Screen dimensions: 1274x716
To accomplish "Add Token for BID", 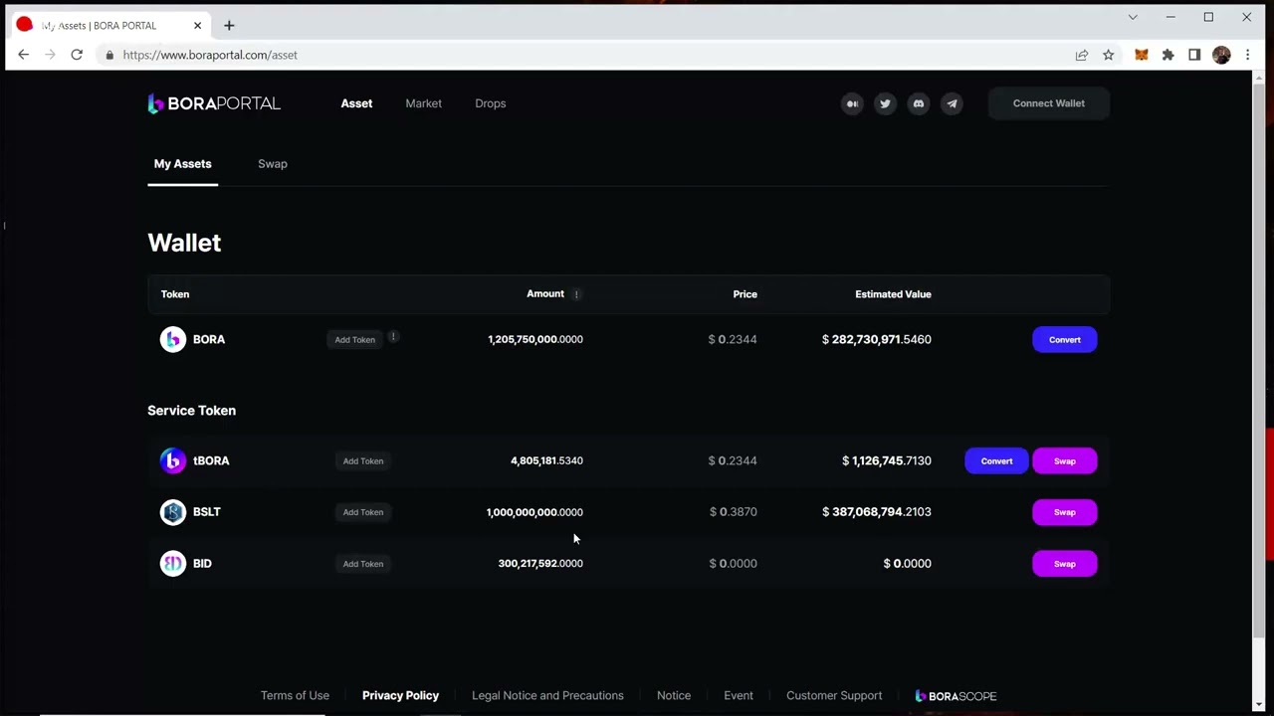I will (x=362, y=564).
